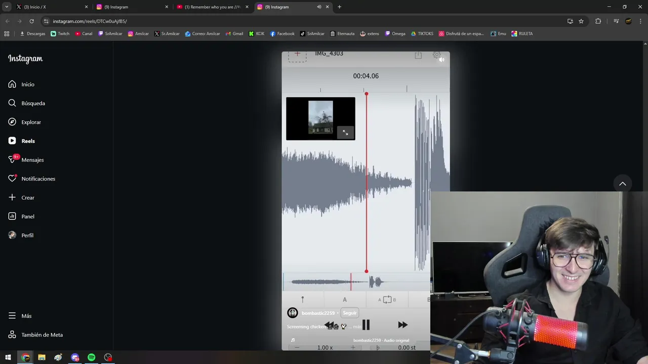Open Twitch bookmark
The width and height of the screenshot is (648, 364).
60,34
